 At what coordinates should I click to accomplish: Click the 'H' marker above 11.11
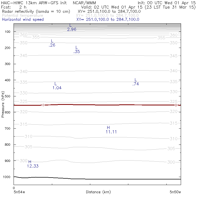(108, 128)
